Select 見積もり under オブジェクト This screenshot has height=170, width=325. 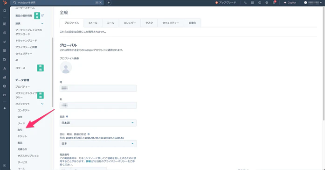tap(22, 149)
